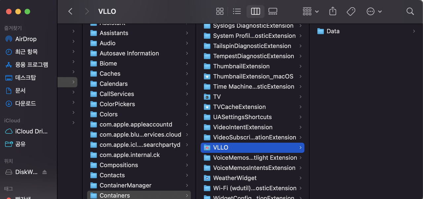The image size is (423, 199).
Task: Expand the VLLO row chevron
Action: click(x=300, y=148)
